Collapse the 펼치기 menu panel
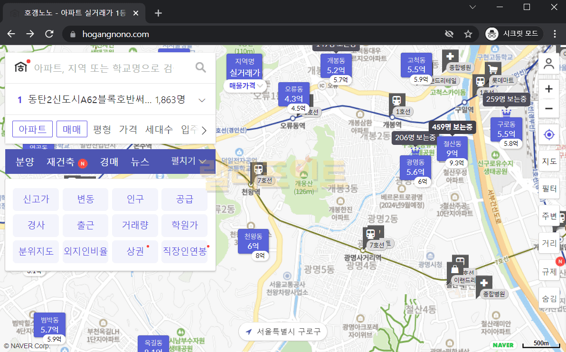 coord(189,162)
